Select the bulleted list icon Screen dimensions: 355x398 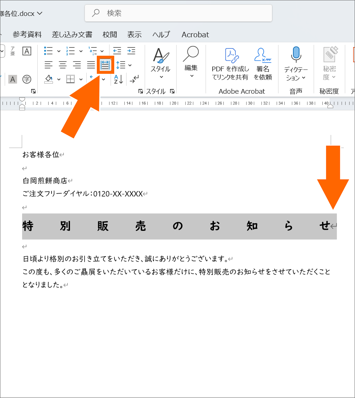[48, 50]
